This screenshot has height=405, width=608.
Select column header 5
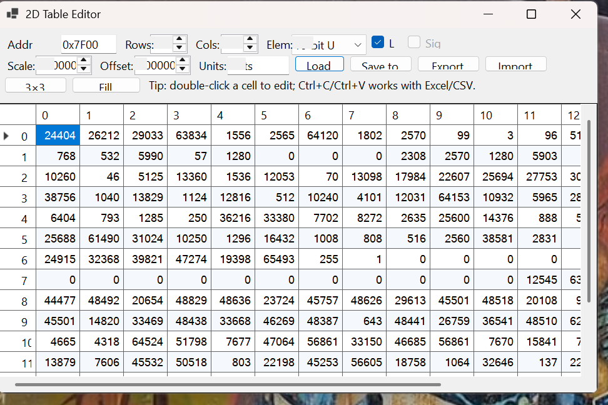tap(276, 115)
